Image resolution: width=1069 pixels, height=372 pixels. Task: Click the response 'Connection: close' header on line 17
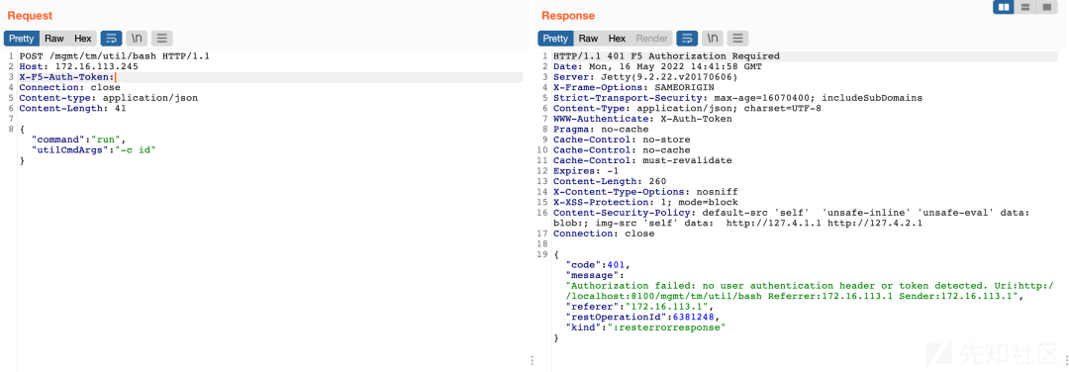[x=604, y=233]
